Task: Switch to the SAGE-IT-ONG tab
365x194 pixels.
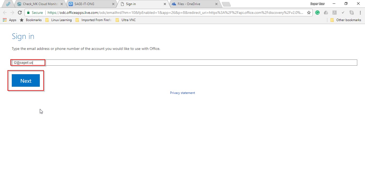Action: [90, 4]
